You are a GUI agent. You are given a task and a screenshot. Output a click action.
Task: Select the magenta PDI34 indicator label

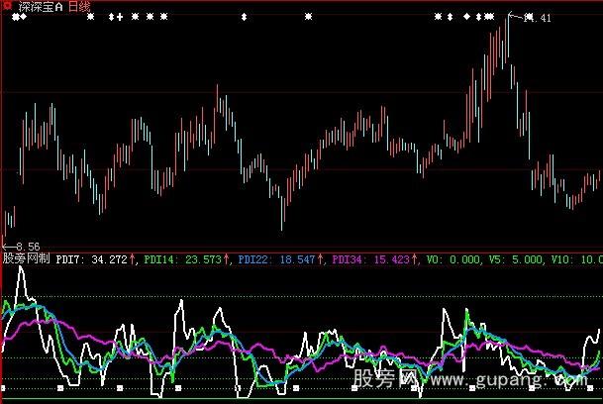(350, 259)
